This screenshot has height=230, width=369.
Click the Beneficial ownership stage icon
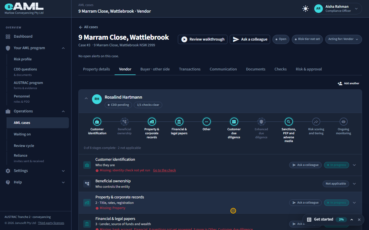tap(125, 122)
